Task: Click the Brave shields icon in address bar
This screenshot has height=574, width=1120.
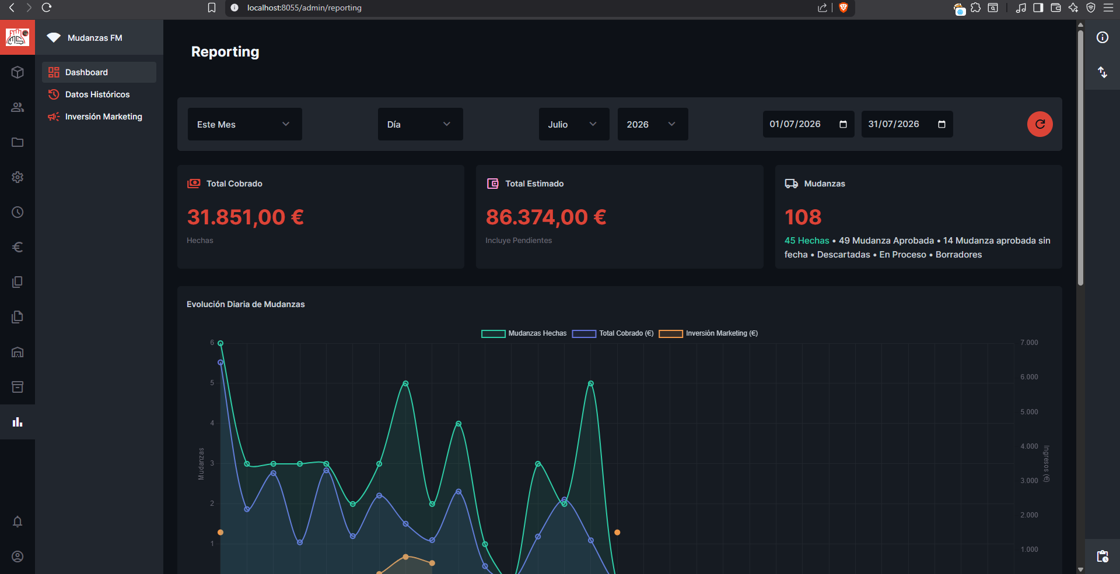Action: [x=843, y=8]
